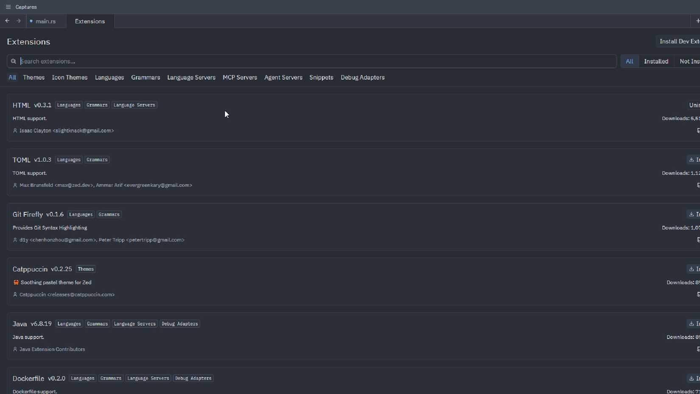Open a new tab with plus icon
Screen dimensions: 700x394
click(697, 21)
